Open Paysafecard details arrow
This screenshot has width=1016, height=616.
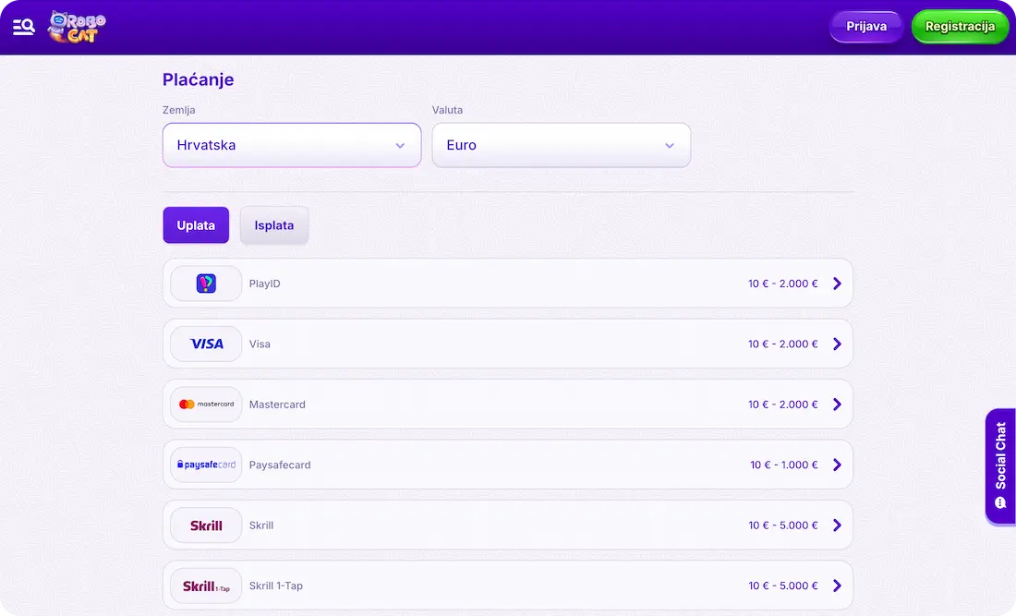pyautogui.click(x=837, y=465)
